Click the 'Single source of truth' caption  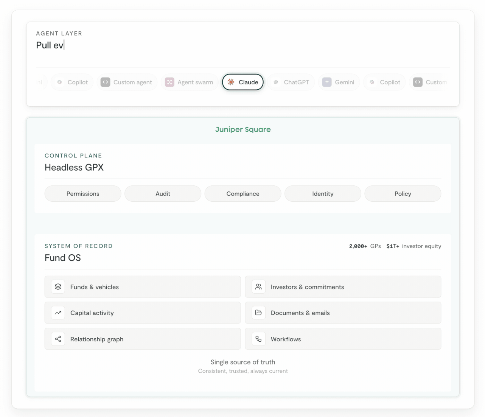[x=243, y=362]
